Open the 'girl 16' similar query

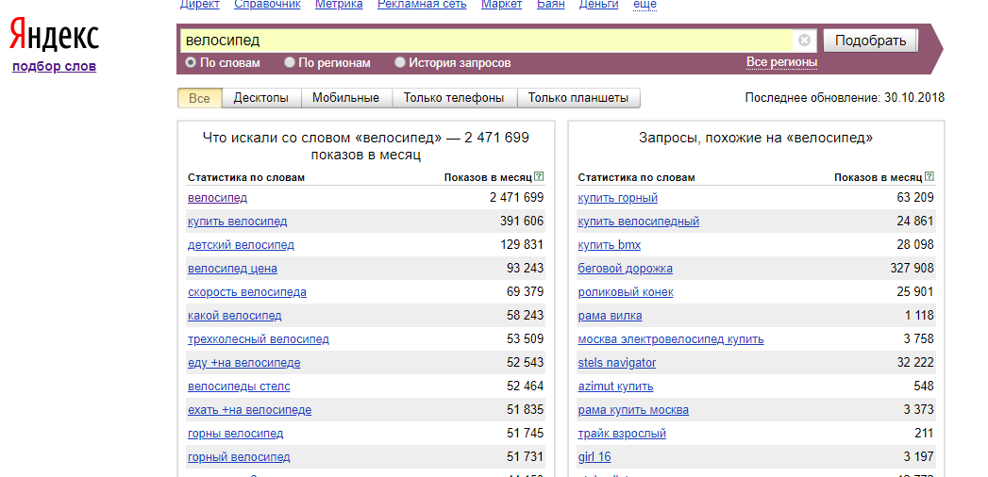[x=594, y=457]
